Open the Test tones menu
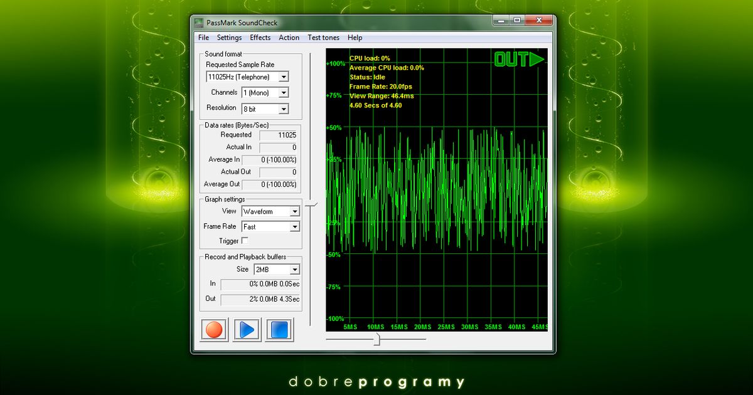 pyautogui.click(x=323, y=38)
